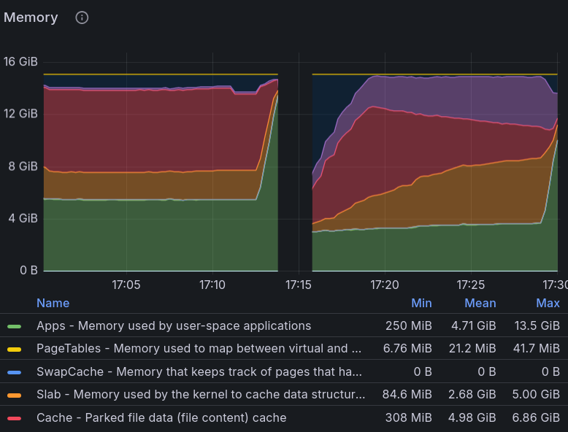Sort the legend by Min column

421,303
